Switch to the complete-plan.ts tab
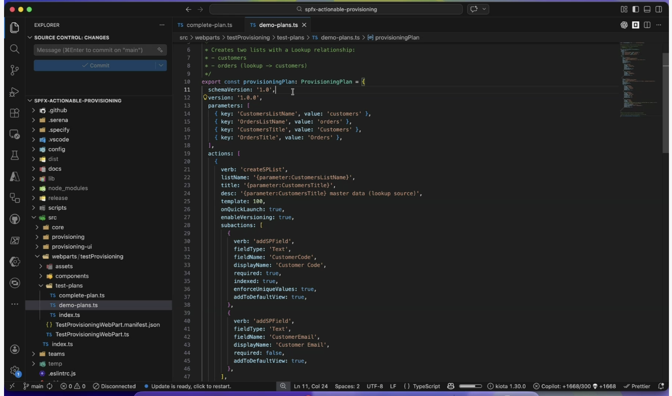The image size is (672, 396). pyautogui.click(x=209, y=25)
